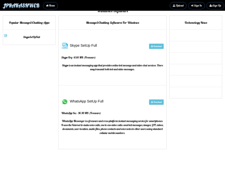225x169 pixels.
Task: Open SkypeSetUpFull link in popular apps
Action: tap(32, 37)
